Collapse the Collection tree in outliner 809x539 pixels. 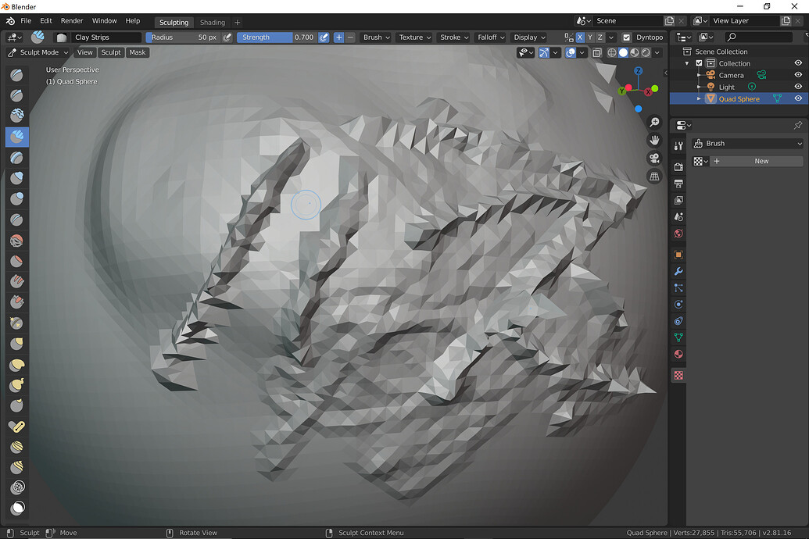click(x=687, y=63)
